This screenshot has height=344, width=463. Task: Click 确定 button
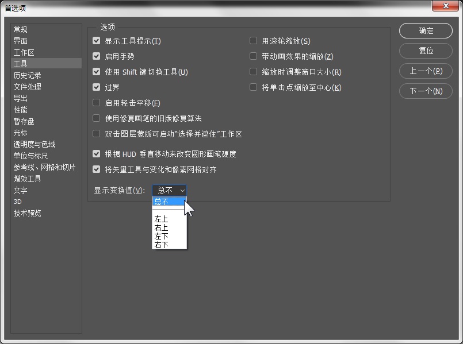click(x=426, y=30)
